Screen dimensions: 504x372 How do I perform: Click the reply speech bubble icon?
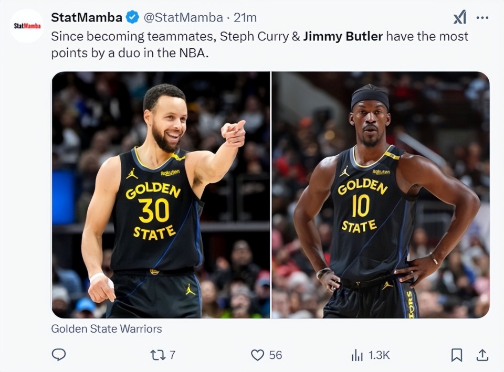tap(59, 355)
